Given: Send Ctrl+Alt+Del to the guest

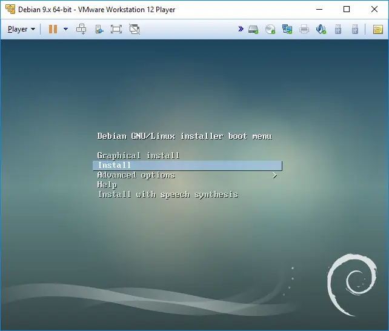Looking at the screenshot, I should 81,29.
